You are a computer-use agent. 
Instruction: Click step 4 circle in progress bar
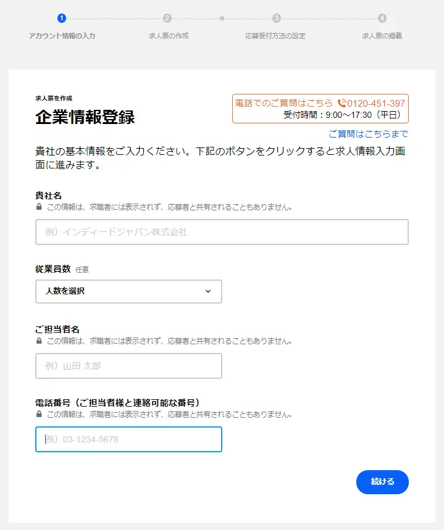click(382, 19)
